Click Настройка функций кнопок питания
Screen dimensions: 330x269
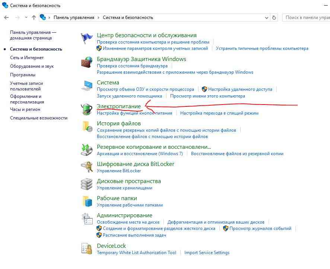point(134,113)
